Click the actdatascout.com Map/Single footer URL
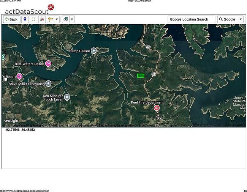This screenshot has width=247, height=192. (24, 191)
